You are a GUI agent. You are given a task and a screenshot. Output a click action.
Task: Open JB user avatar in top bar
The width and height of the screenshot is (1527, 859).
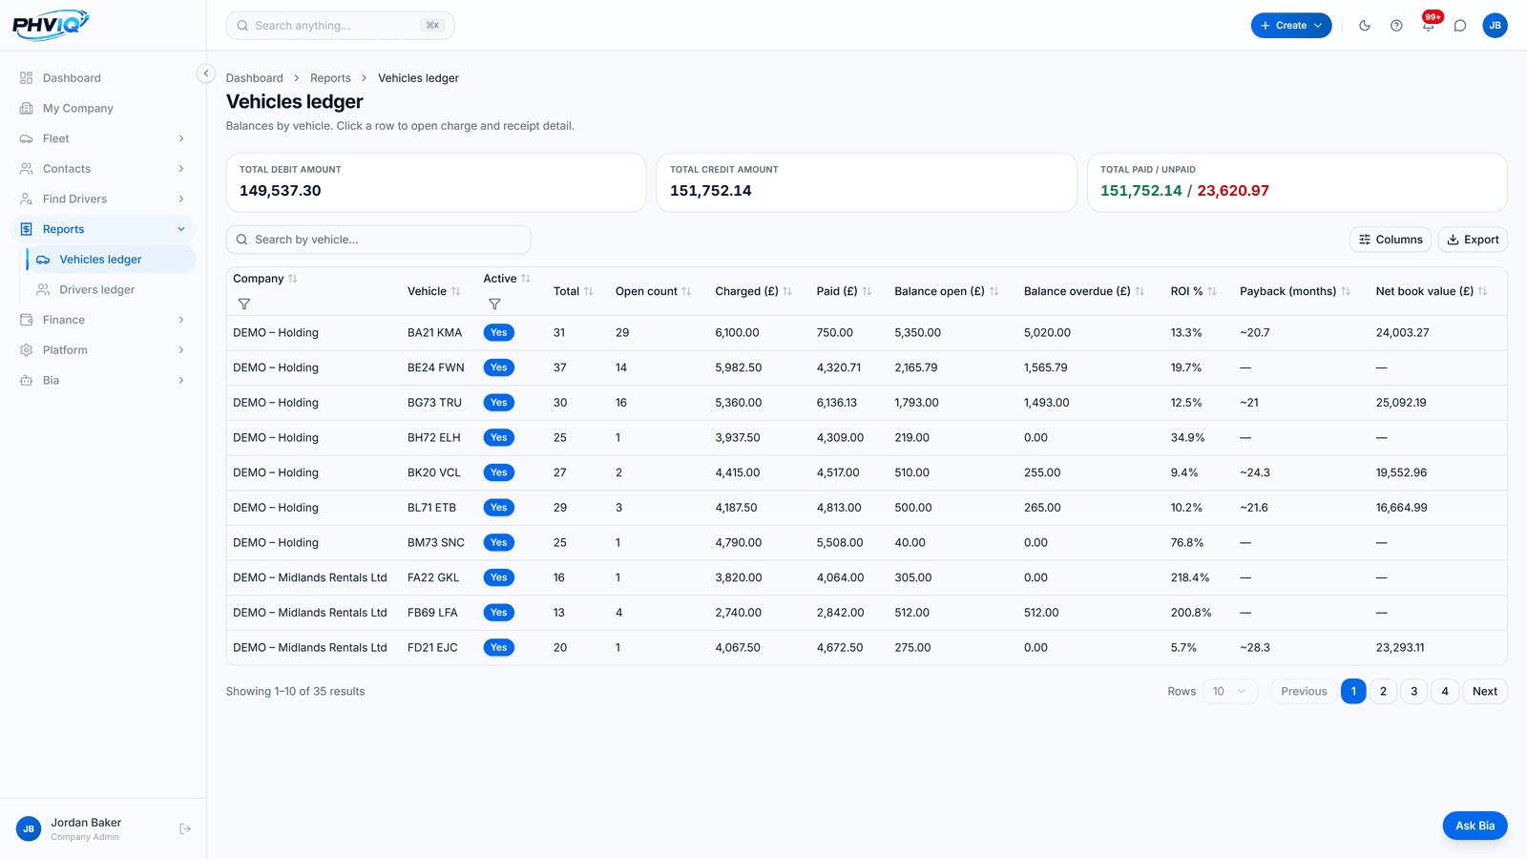(x=1496, y=26)
